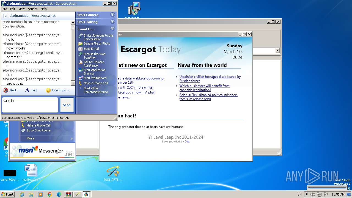
Task: Open Google Chrome from the taskbar
Action: click(x=50, y=194)
